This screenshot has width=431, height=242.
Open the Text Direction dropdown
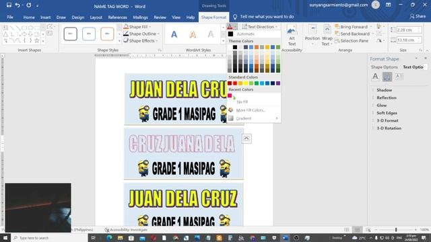[260, 27]
